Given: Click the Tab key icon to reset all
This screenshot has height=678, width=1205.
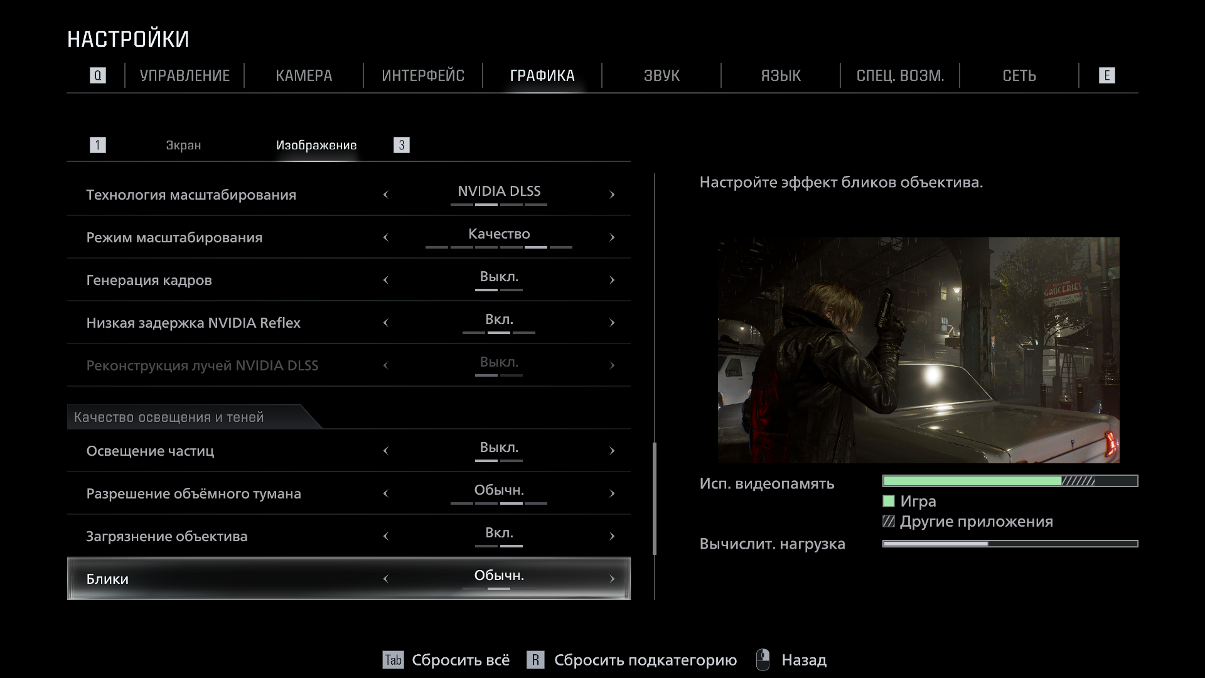Looking at the screenshot, I should (x=393, y=660).
